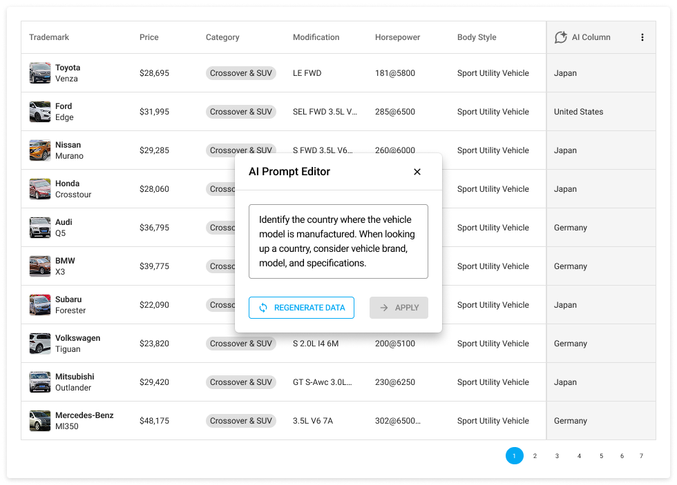Sort by the Body Style column header
This screenshot has width=677, height=485.
[x=477, y=37]
